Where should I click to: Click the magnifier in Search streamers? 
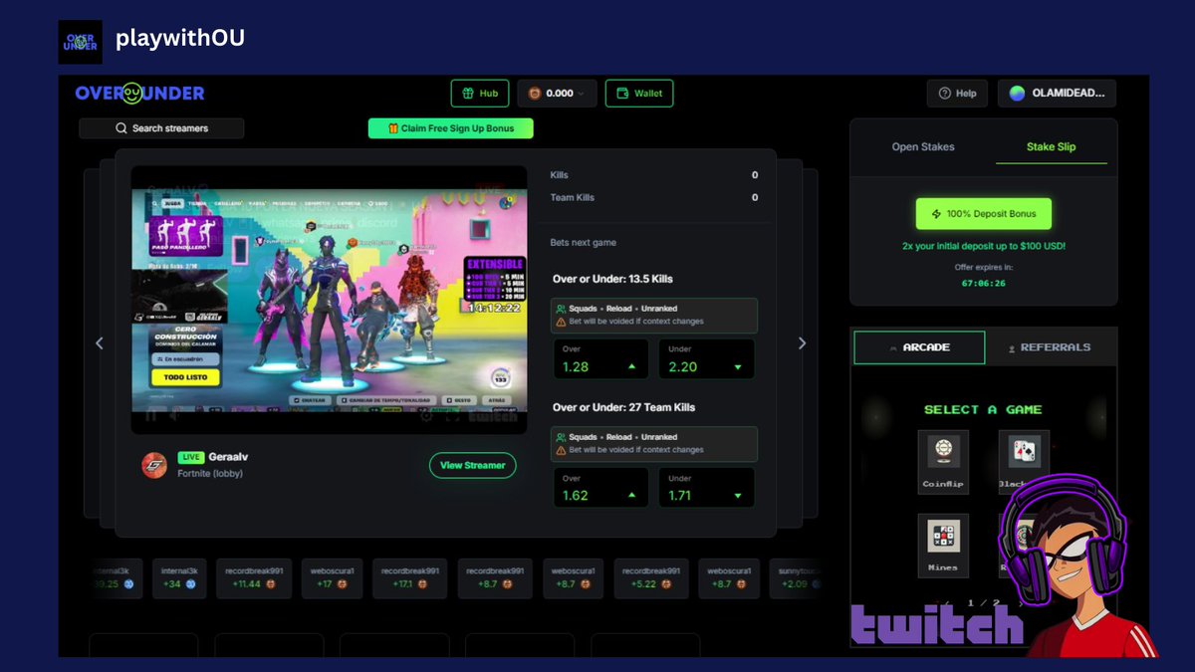pyautogui.click(x=121, y=128)
